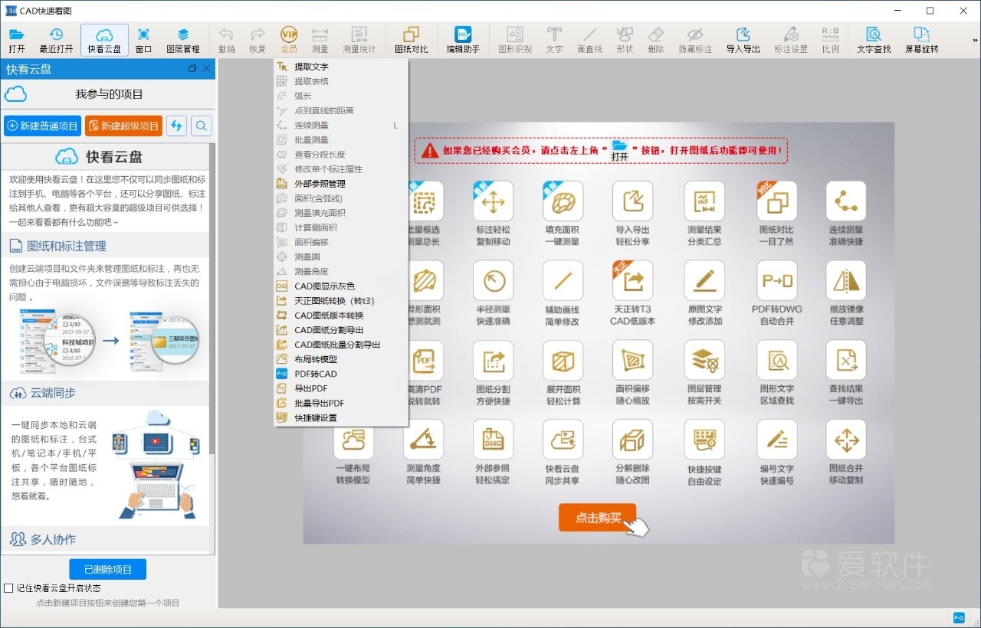981x628 pixels.
Task: Use the 画直线 draw line tool
Action: (589, 39)
